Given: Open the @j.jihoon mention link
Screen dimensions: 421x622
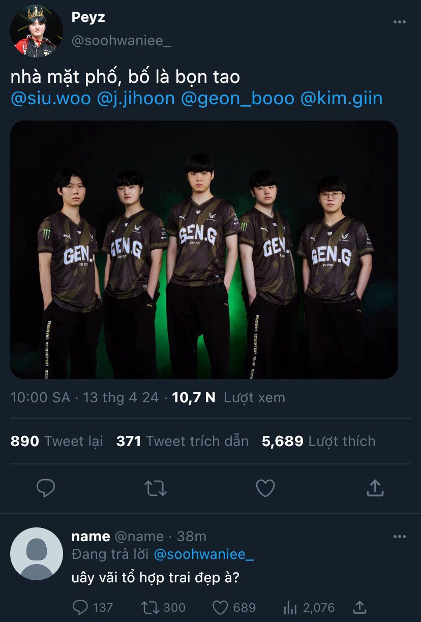Looking at the screenshot, I should pos(136,98).
